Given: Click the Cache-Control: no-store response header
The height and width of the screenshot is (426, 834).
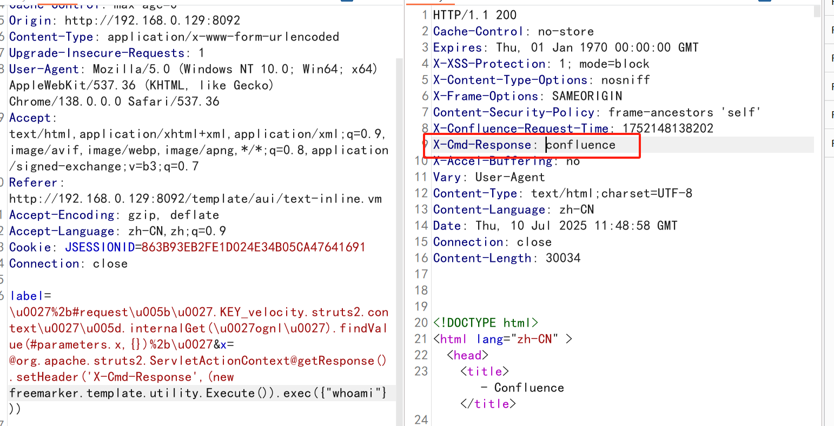Looking at the screenshot, I should 513,31.
